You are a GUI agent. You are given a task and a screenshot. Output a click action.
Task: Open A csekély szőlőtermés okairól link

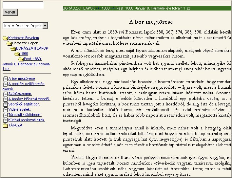[x=24, y=86]
